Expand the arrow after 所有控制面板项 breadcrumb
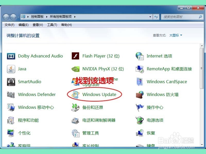 pyautogui.click(x=75, y=17)
